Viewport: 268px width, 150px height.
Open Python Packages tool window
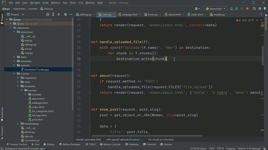pyautogui.click(x=70, y=145)
